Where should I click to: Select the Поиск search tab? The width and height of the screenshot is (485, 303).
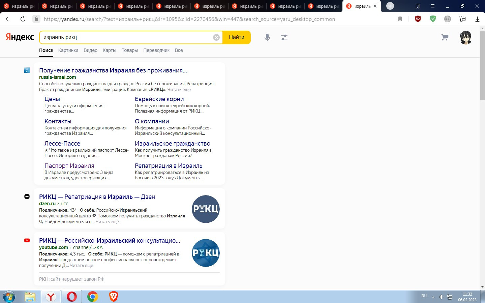pyautogui.click(x=46, y=50)
